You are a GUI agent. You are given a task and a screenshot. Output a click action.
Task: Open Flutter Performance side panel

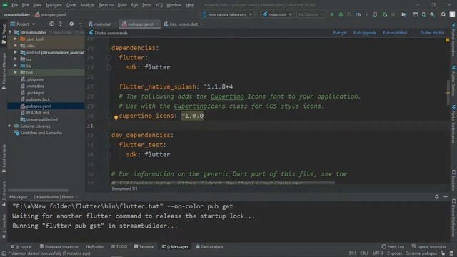[x=453, y=124]
